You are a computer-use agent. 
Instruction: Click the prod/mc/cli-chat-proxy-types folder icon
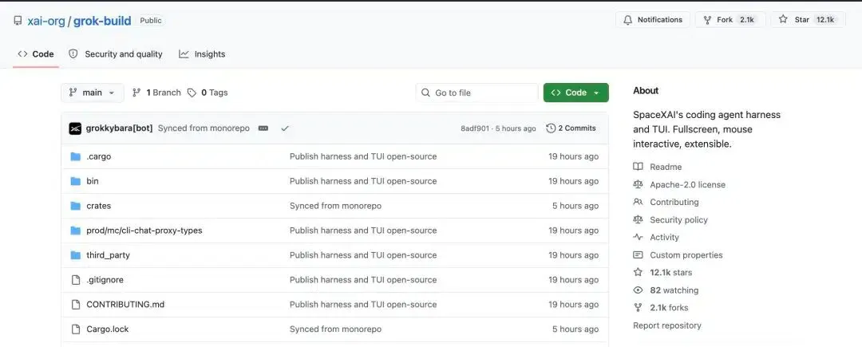click(x=76, y=231)
